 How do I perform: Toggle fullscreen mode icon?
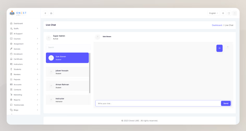pyautogui.click(x=229, y=13)
